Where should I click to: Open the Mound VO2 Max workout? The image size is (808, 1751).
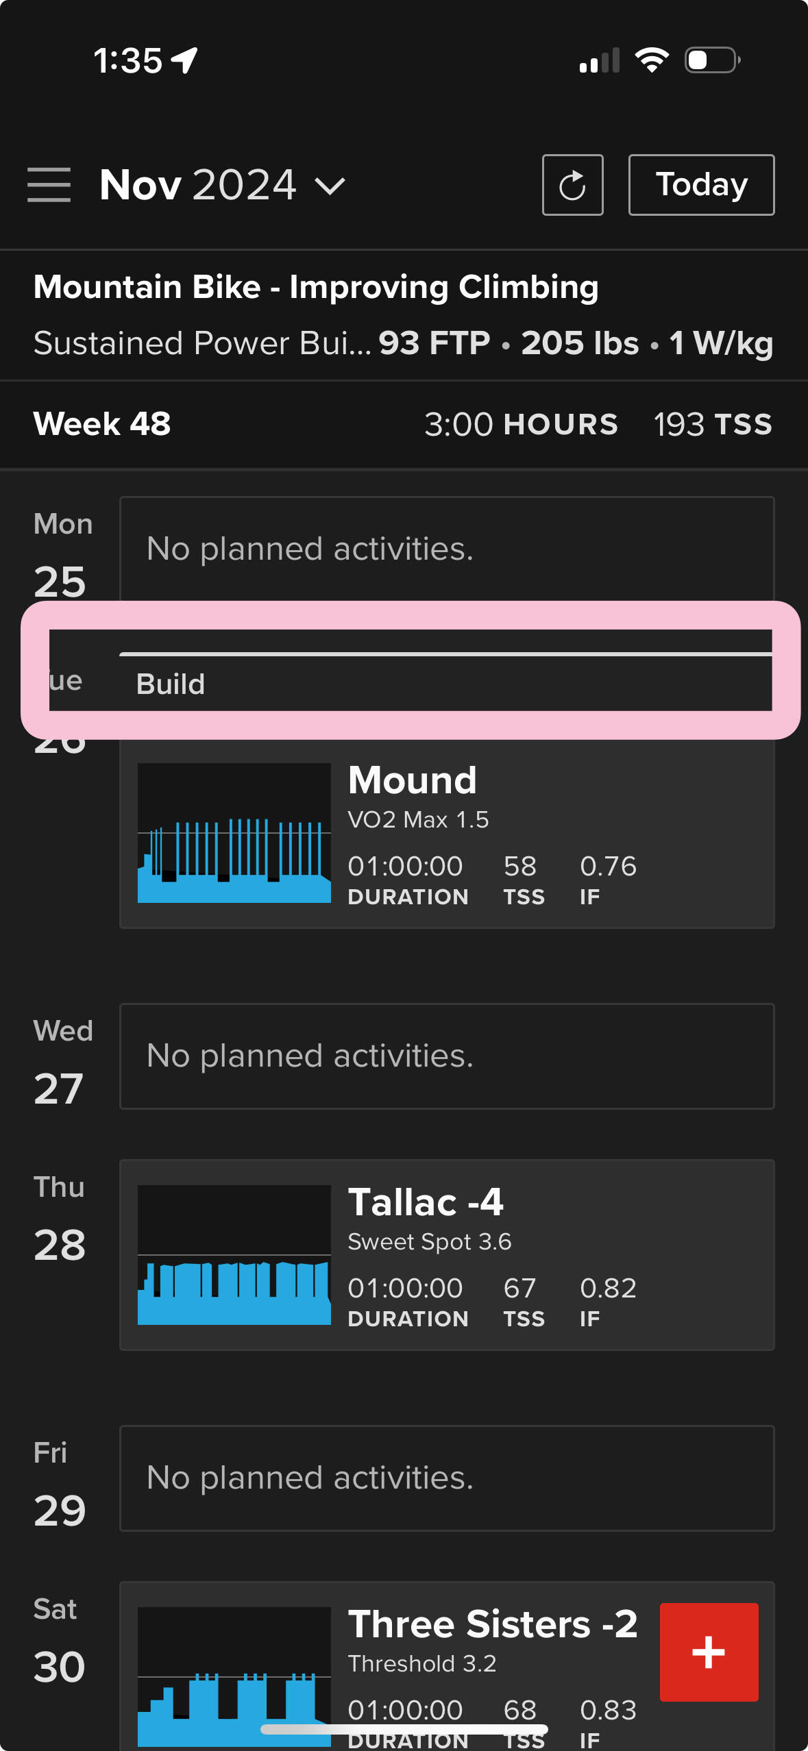447,832
